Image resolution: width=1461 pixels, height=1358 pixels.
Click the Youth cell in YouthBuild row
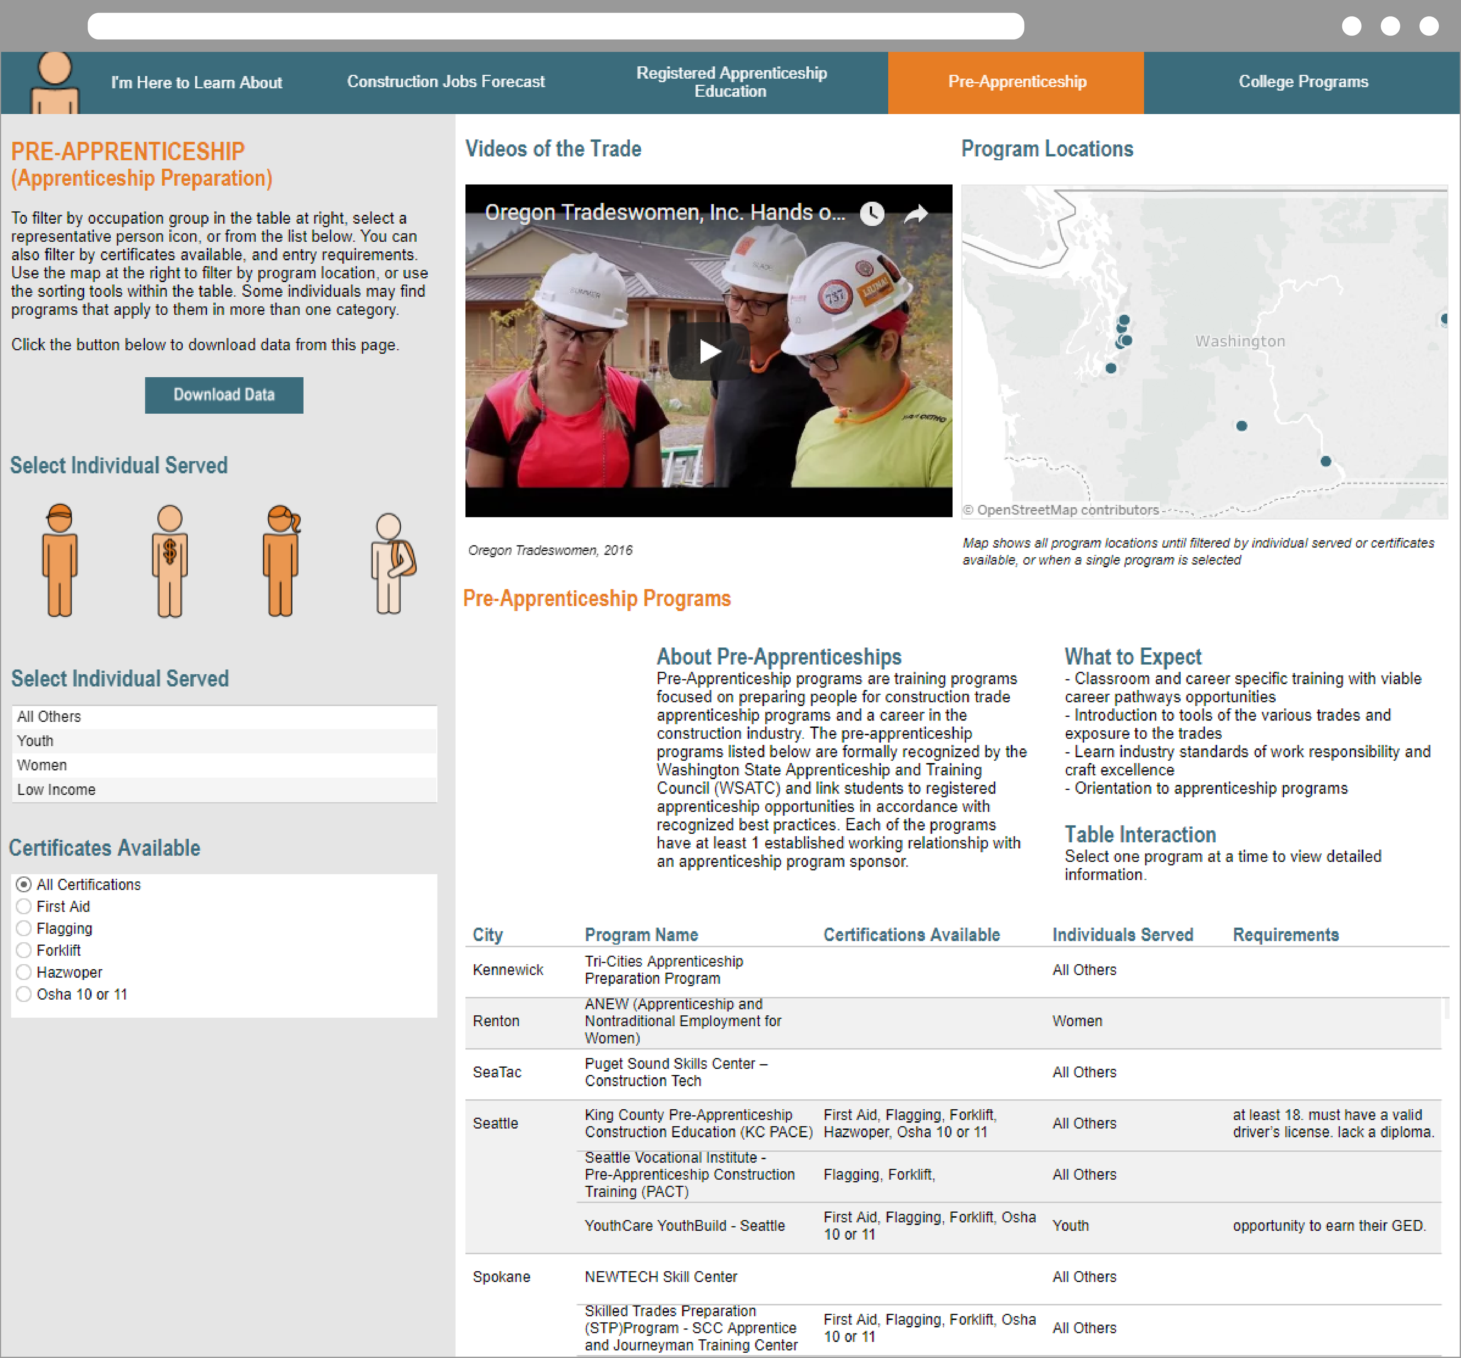(1070, 1226)
